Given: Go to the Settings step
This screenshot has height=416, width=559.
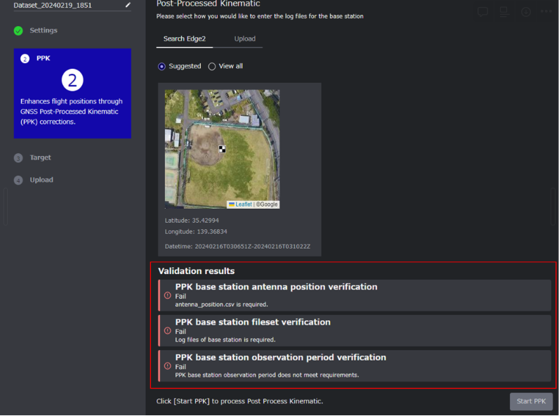Looking at the screenshot, I should [x=43, y=30].
